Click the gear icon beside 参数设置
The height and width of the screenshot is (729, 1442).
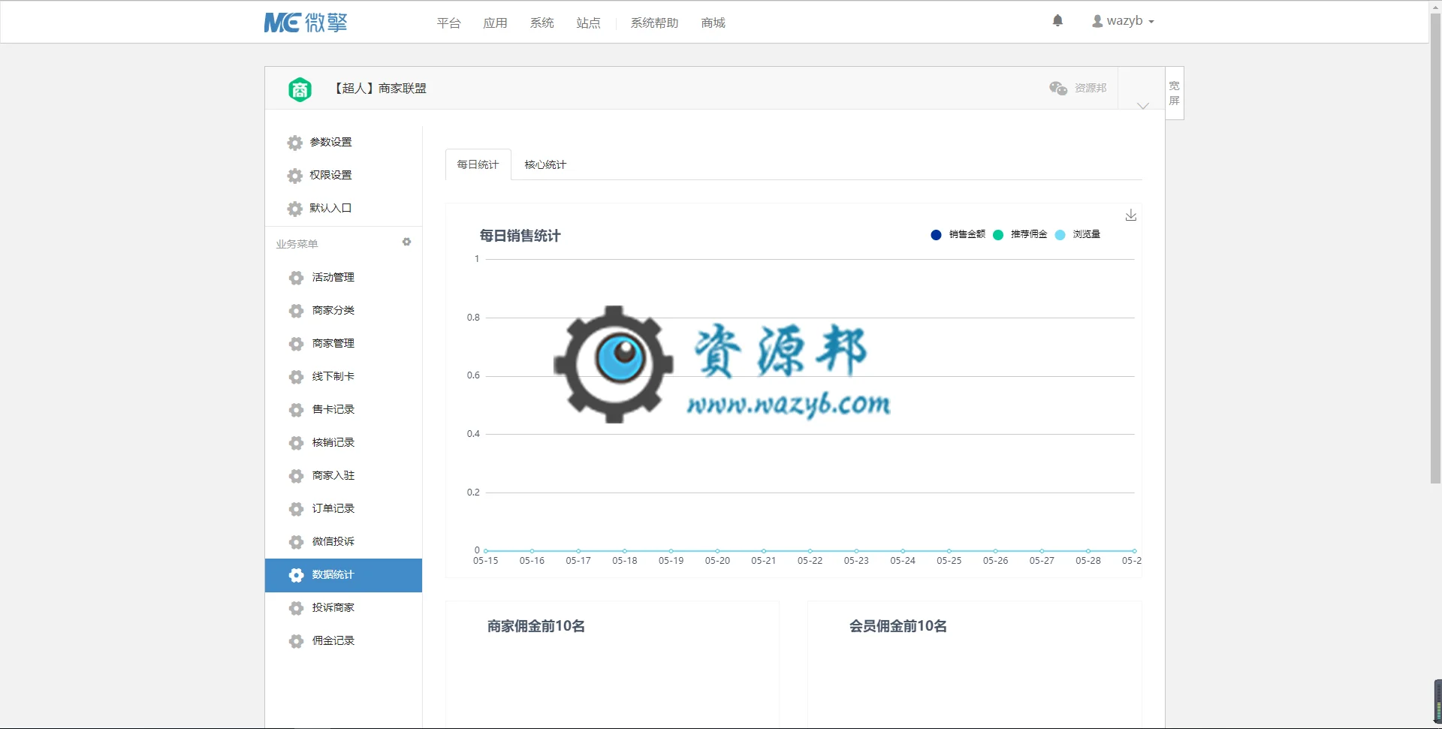[x=295, y=143]
